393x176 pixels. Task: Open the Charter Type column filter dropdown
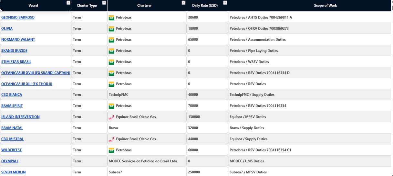104,3
